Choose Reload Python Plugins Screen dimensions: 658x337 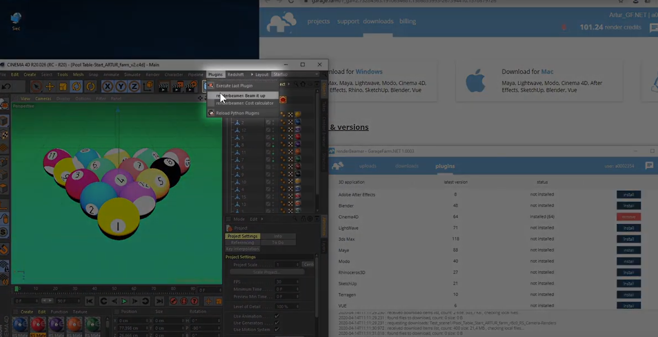coord(243,113)
